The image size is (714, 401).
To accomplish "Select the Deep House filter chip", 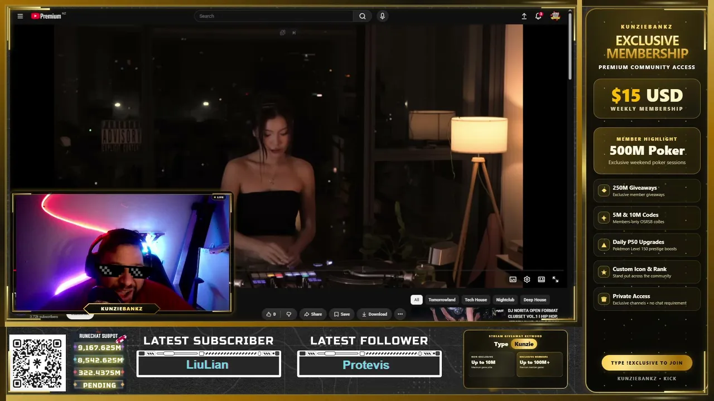I will [x=535, y=300].
